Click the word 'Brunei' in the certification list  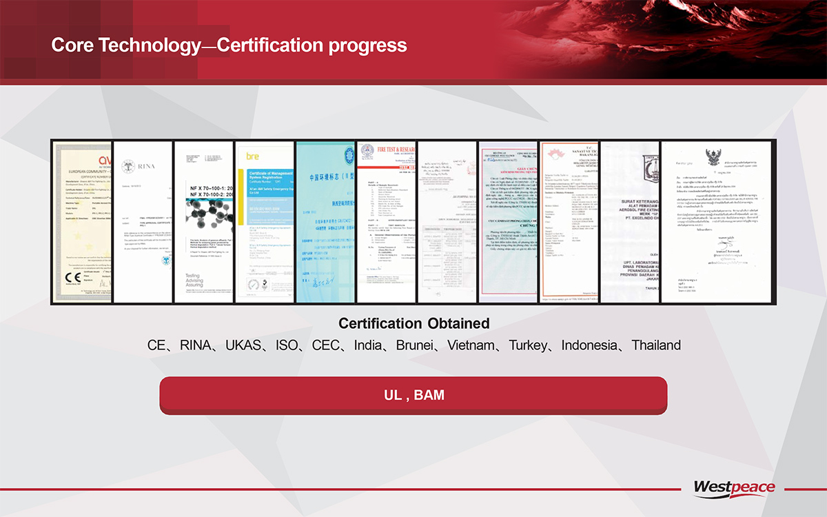click(416, 345)
